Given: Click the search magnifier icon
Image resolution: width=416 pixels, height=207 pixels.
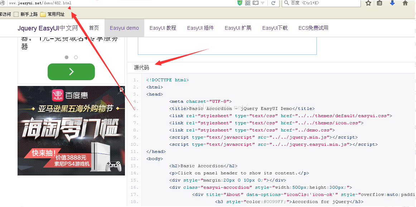Looking at the screenshot, I should point(286,3).
